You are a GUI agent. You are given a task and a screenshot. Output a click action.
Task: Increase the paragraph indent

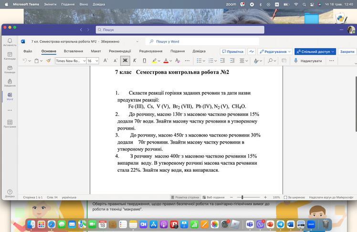(x=232, y=61)
